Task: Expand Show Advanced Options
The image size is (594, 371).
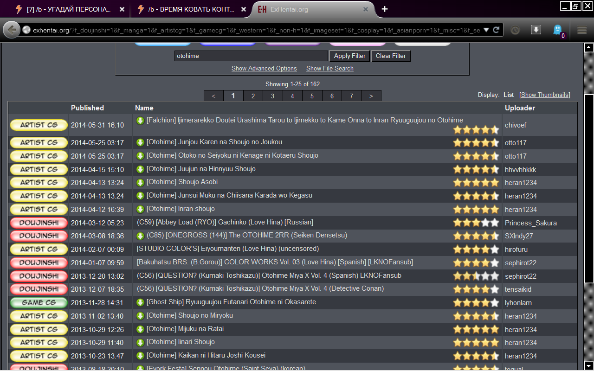Action: click(x=264, y=69)
